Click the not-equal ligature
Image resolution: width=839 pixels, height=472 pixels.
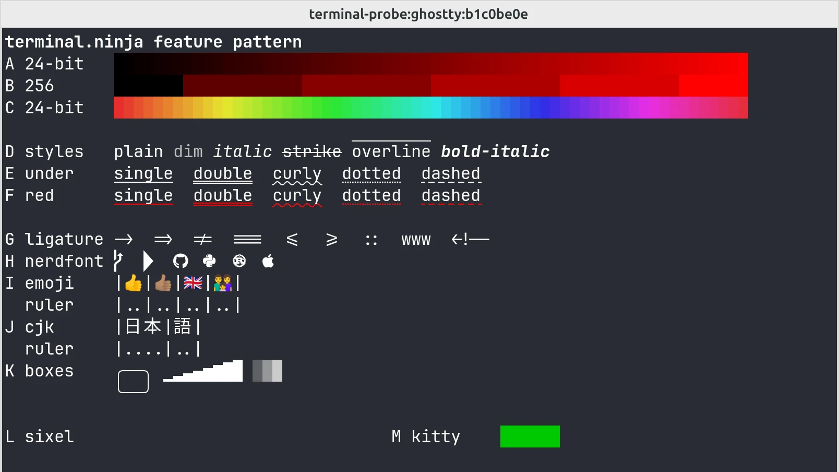pyautogui.click(x=203, y=239)
